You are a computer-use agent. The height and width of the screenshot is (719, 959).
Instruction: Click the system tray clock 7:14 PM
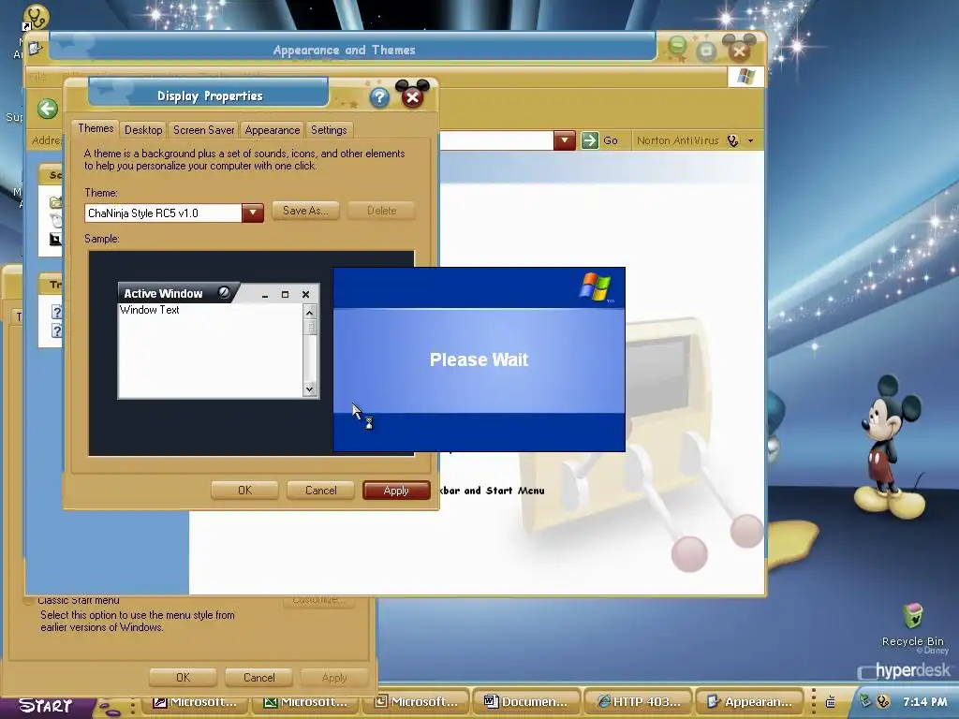924,702
